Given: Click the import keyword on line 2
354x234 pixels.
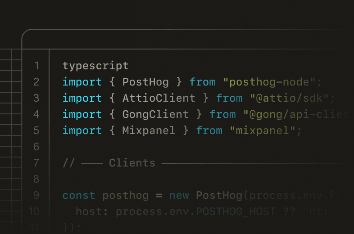Looking at the screenshot, I should pyautogui.click(x=82, y=82).
